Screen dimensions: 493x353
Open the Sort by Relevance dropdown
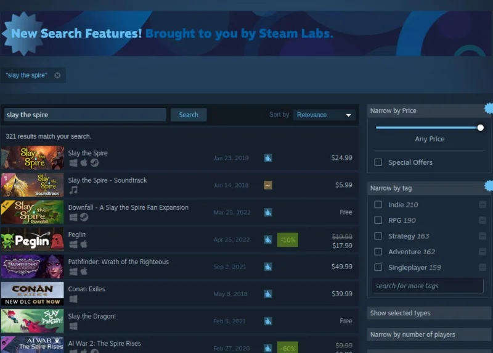[324, 115]
